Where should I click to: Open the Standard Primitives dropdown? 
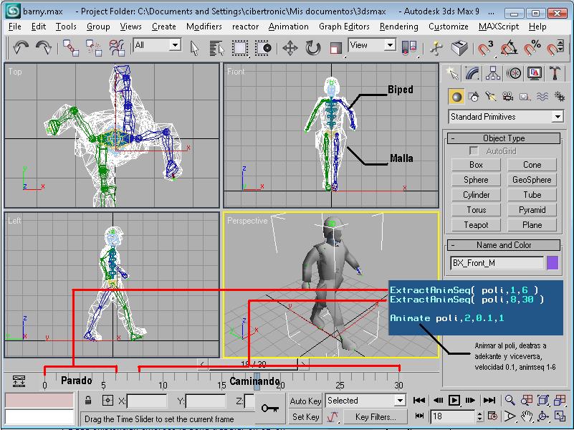pyautogui.click(x=505, y=117)
